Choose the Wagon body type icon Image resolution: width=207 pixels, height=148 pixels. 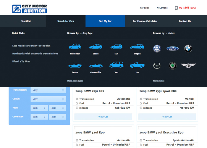(137, 47)
